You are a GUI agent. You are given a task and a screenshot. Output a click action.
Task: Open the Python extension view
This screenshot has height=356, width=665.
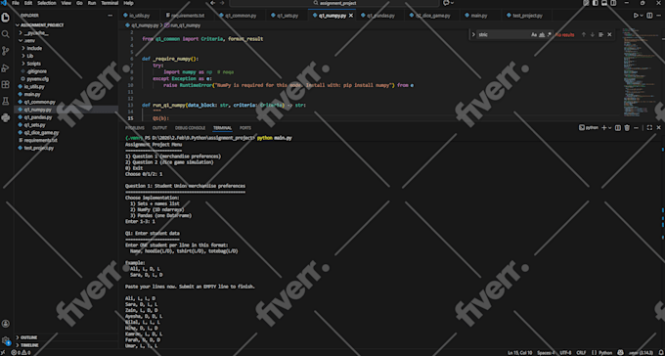pyautogui.click(x=6, y=117)
